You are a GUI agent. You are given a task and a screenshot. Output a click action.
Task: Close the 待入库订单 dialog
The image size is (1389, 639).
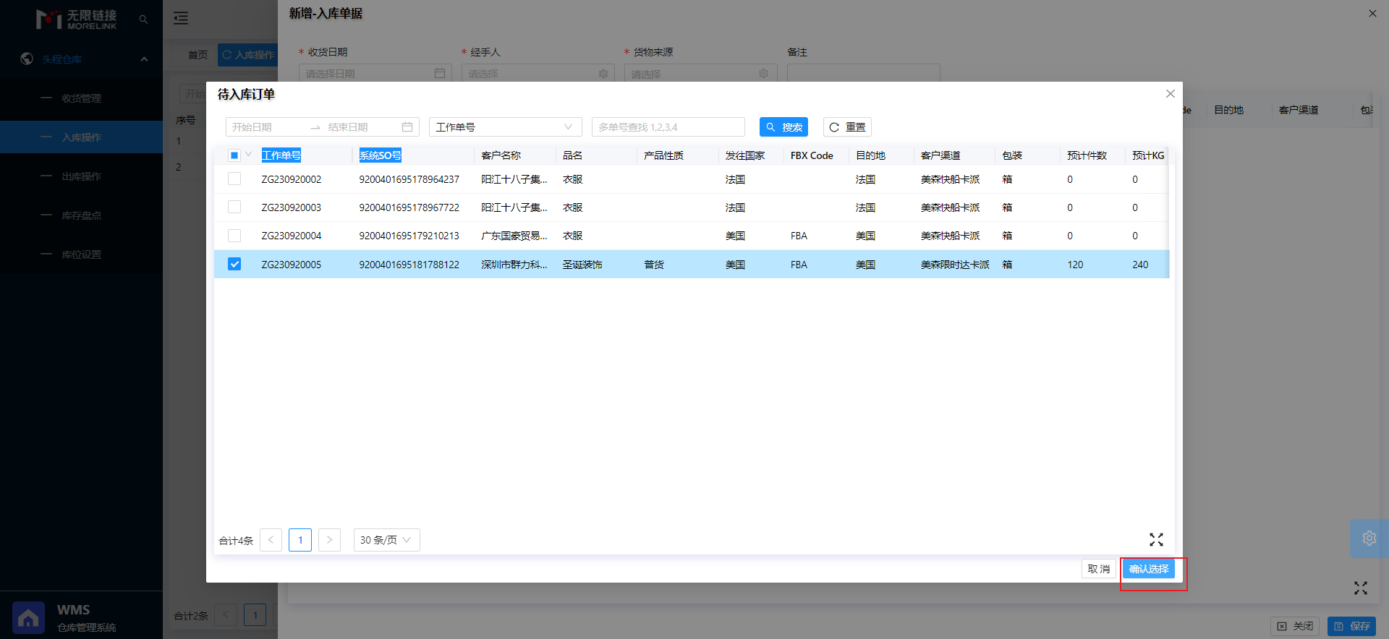(1170, 94)
